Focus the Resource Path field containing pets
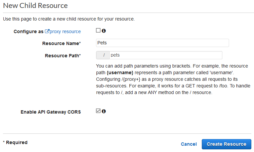The image size is (254, 152). [166, 55]
